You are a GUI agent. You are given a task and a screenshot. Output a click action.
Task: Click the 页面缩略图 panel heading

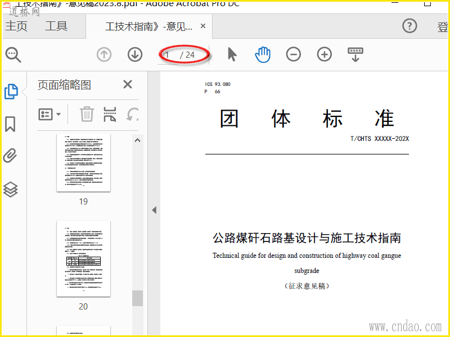click(64, 85)
